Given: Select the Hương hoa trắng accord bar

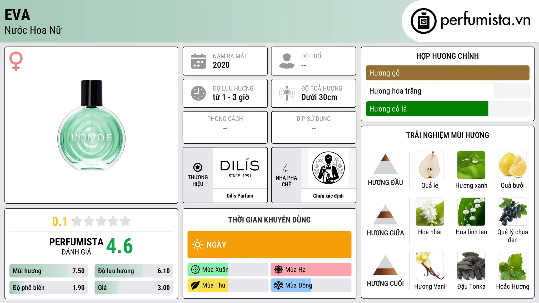Looking at the screenshot, I should pyautogui.click(x=447, y=91).
